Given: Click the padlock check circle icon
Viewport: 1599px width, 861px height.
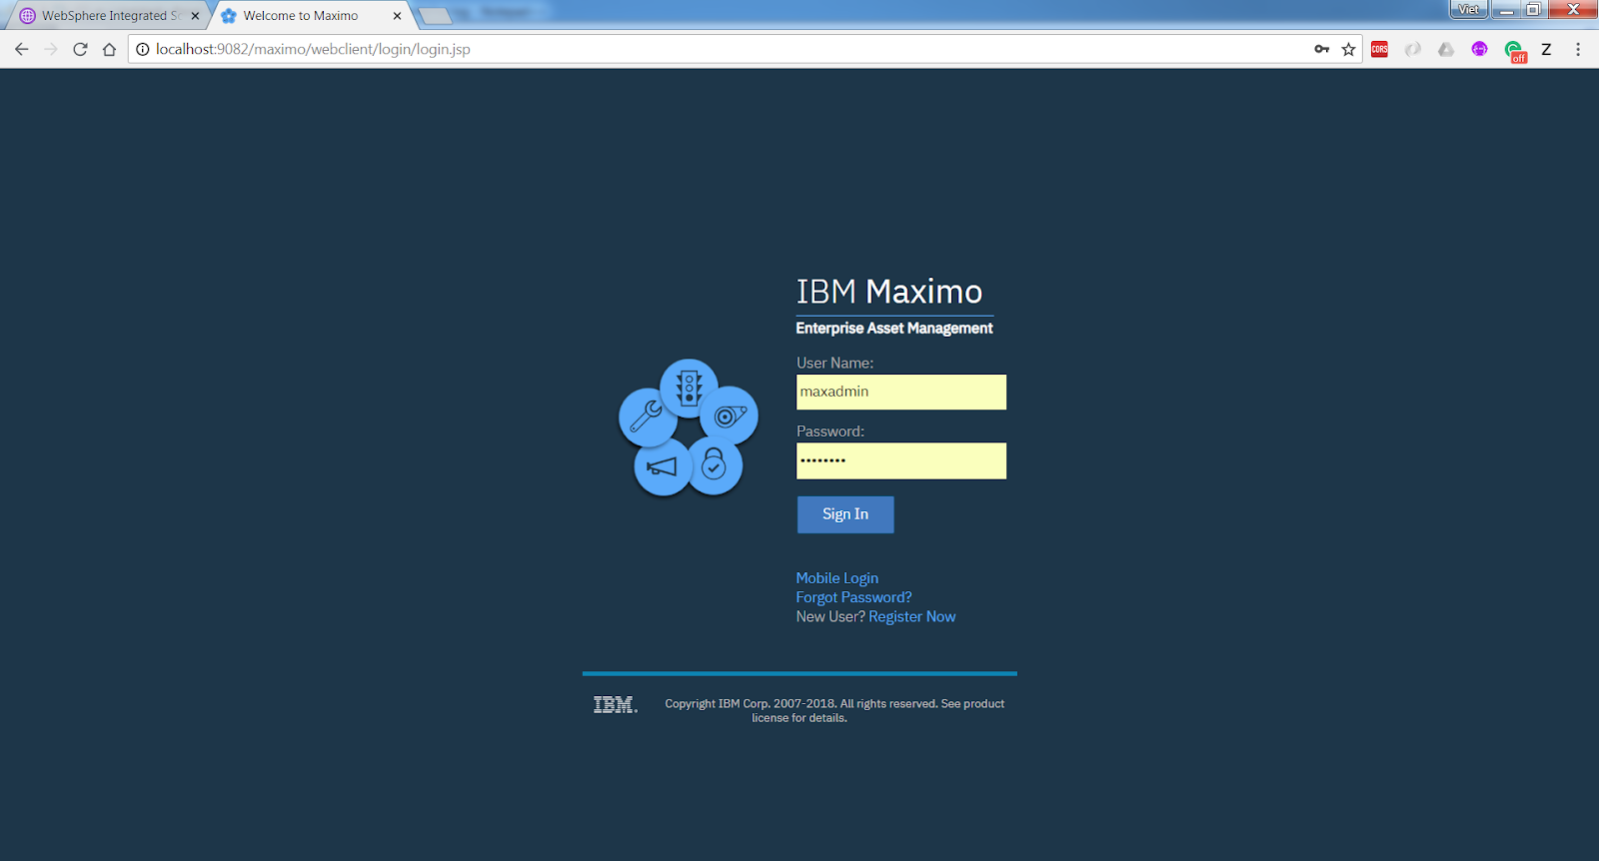Looking at the screenshot, I should pyautogui.click(x=714, y=465).
